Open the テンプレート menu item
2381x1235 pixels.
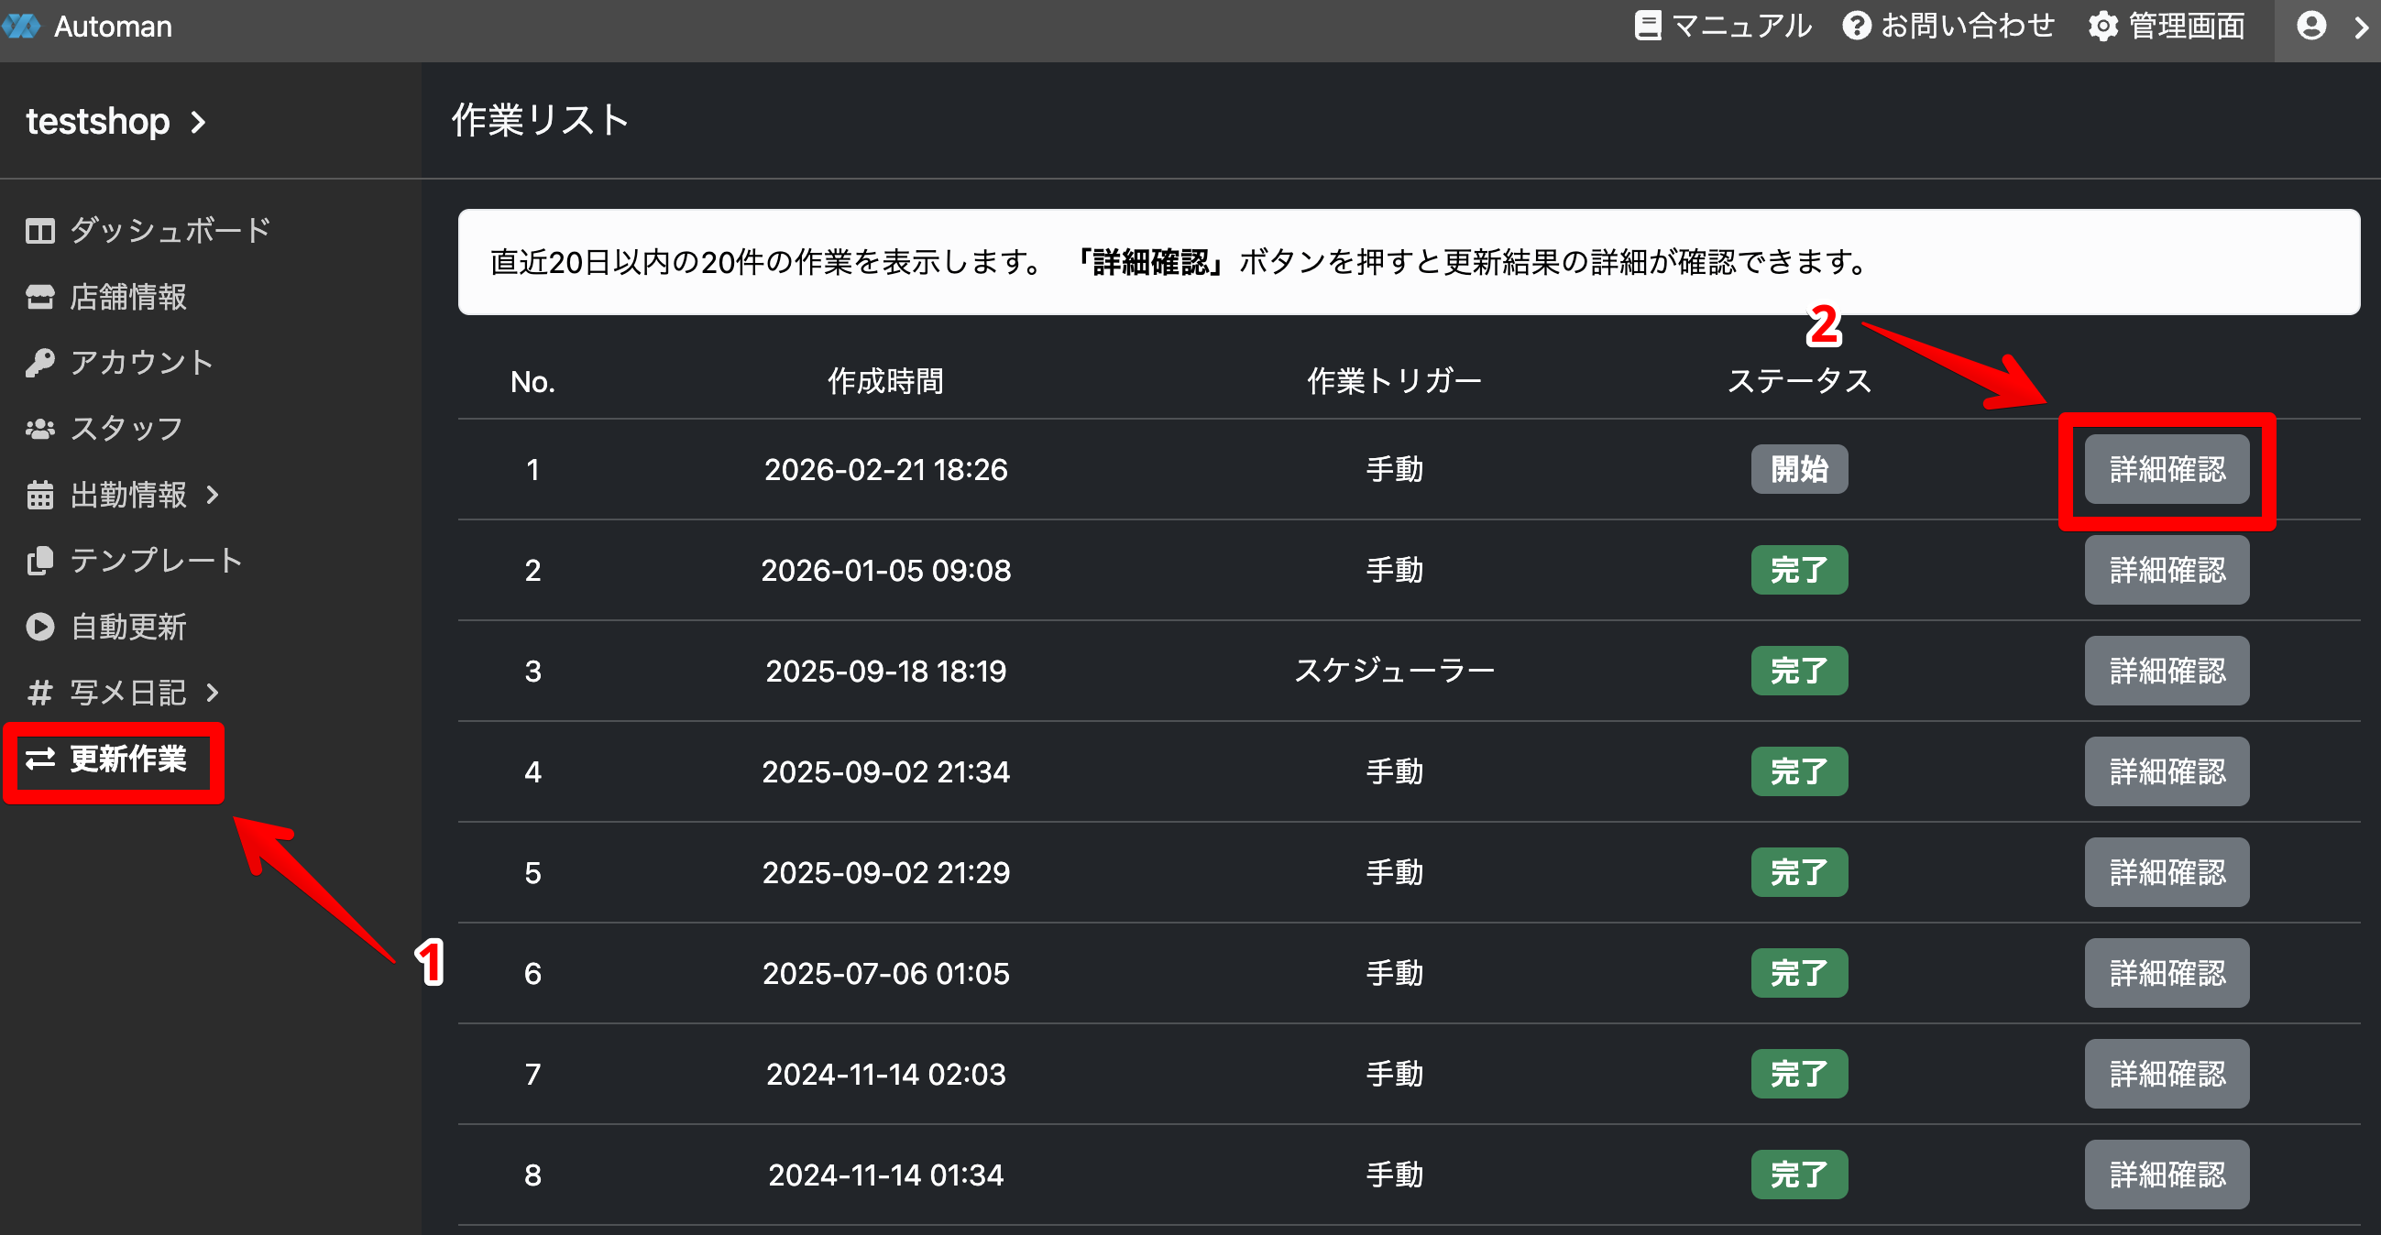[x=155, y=561]
